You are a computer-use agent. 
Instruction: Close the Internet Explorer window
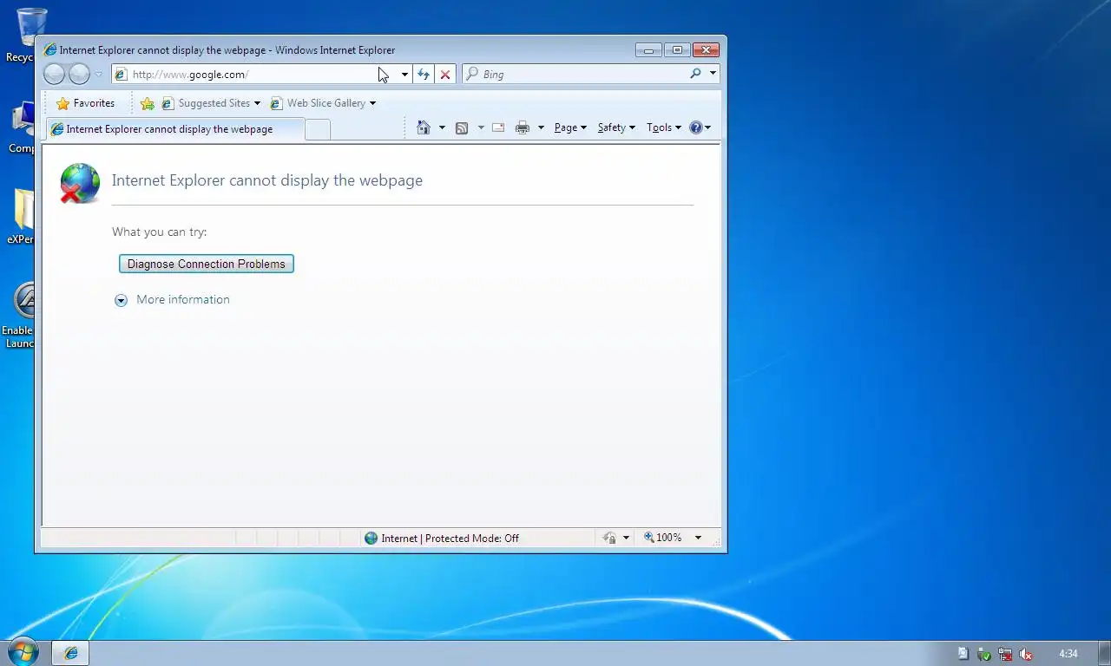pyautogui.click(x=706, y=50)
